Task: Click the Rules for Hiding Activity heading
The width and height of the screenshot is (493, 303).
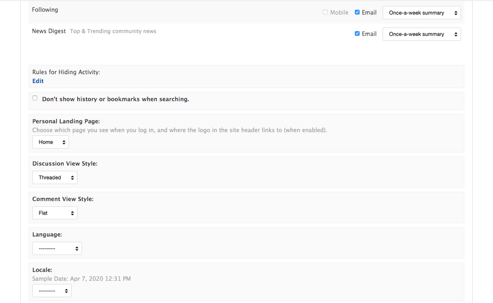Action: [x=66, y=72]
